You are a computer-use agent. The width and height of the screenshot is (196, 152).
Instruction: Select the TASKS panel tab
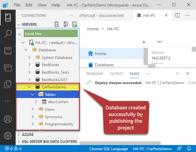(x=134, y=74)
